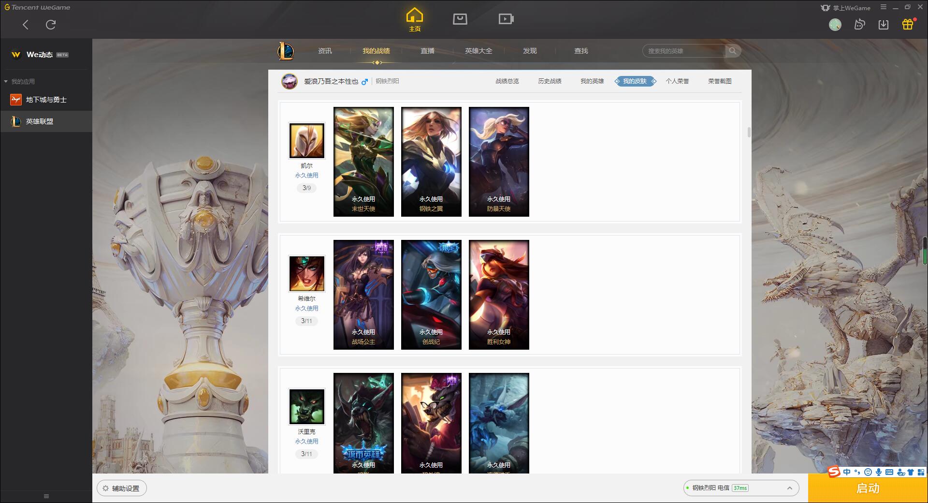928x503 pixels.
Task: Click the 沃里克 champion portrait
Action: point(306,407)
